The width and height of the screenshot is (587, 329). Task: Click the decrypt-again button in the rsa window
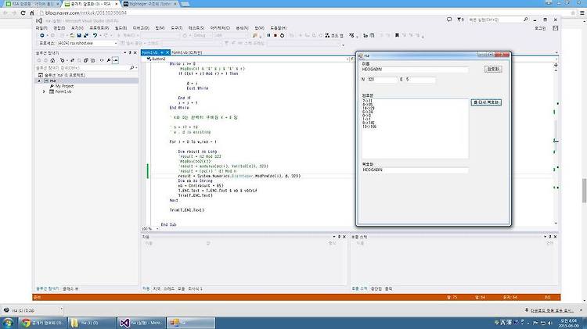coord(486,102)
